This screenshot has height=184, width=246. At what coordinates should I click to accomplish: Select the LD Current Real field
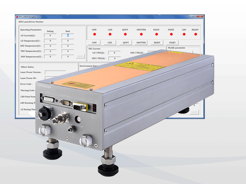pyautogui.click(x=68, y=36)
